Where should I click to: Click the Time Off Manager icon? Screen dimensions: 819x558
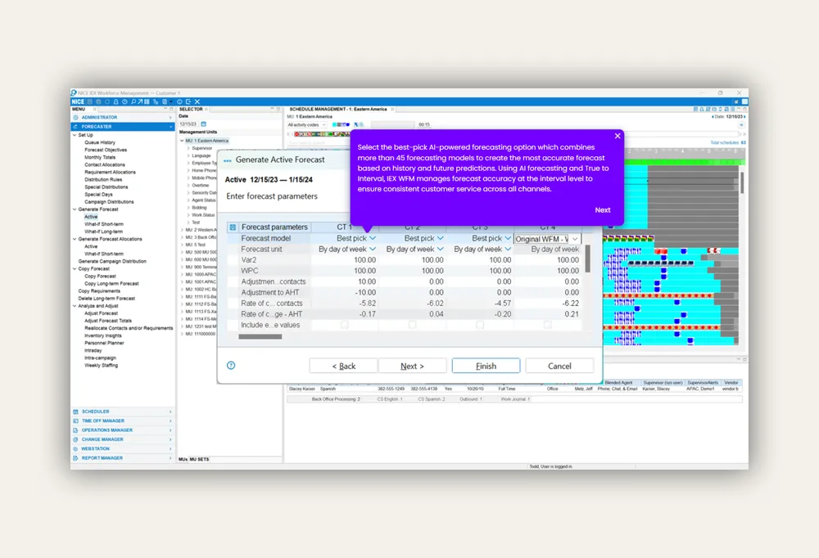(x=75, y=421)
